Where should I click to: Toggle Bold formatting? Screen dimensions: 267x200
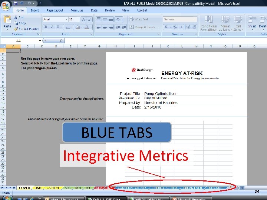point(46,27)
